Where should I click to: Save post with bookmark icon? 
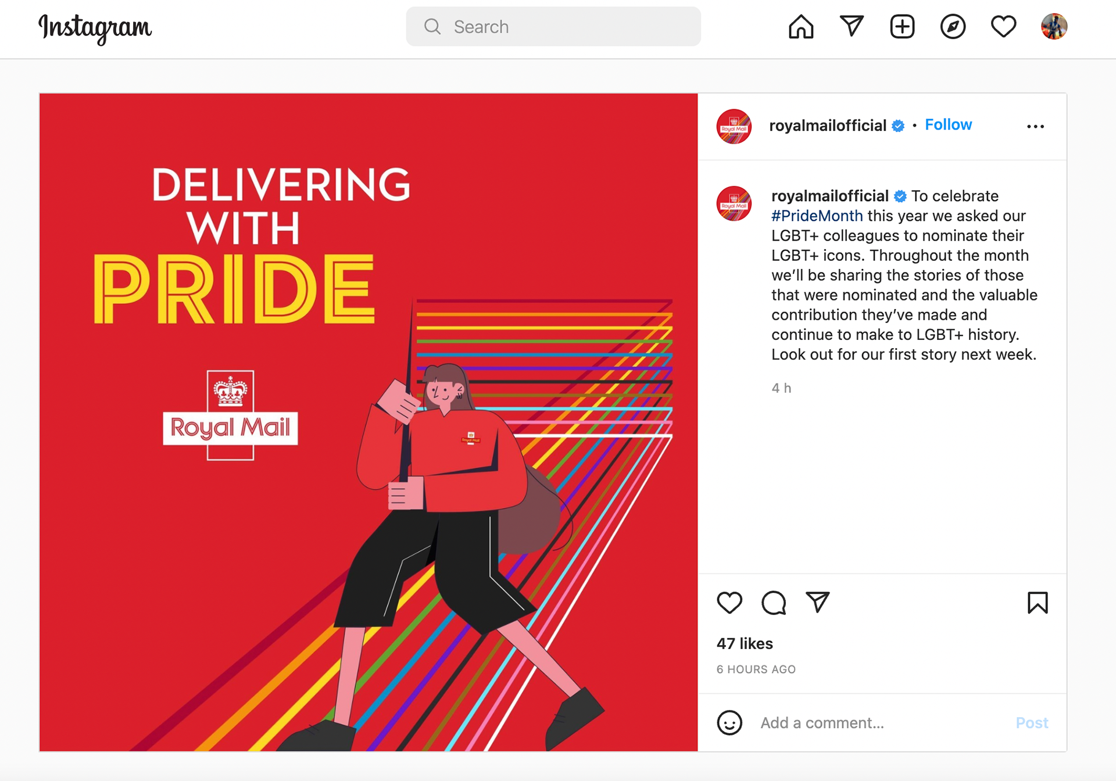1038,603
